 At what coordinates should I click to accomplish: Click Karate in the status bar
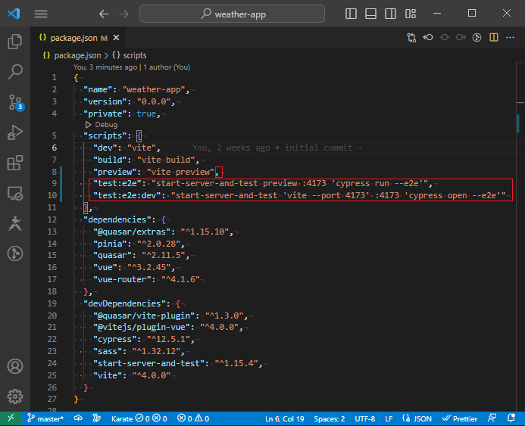122,418
